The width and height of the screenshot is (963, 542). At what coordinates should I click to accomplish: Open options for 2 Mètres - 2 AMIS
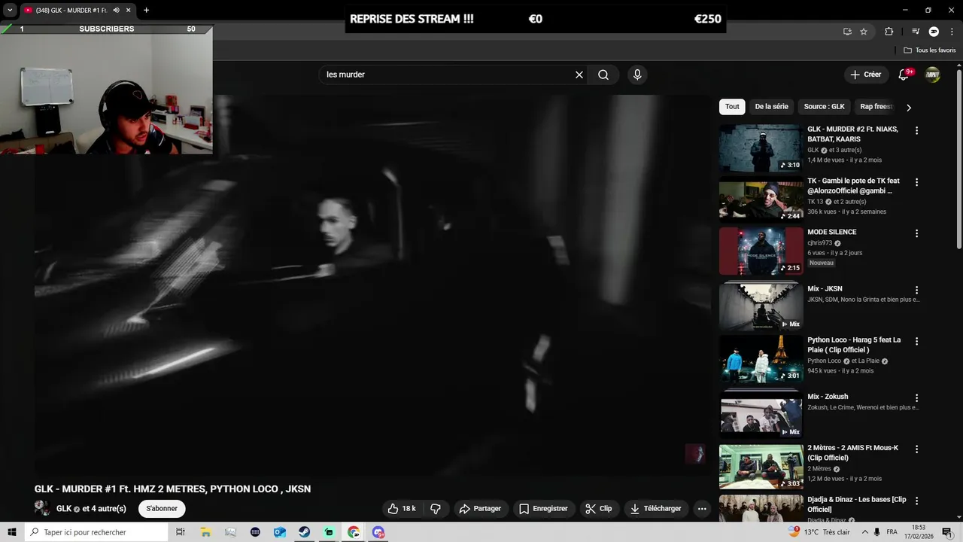tap(916, 449)
